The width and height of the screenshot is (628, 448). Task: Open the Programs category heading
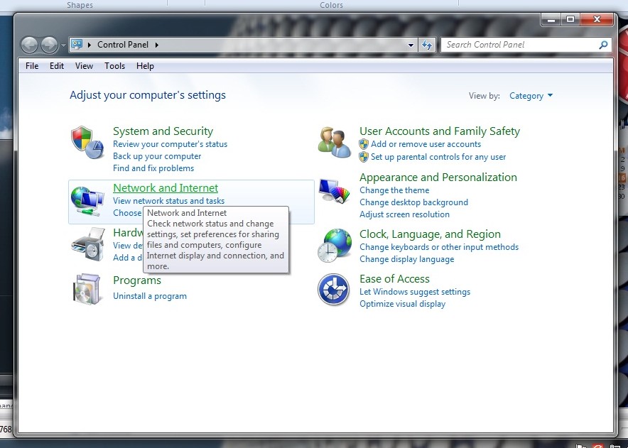click(x=137, y=280)
